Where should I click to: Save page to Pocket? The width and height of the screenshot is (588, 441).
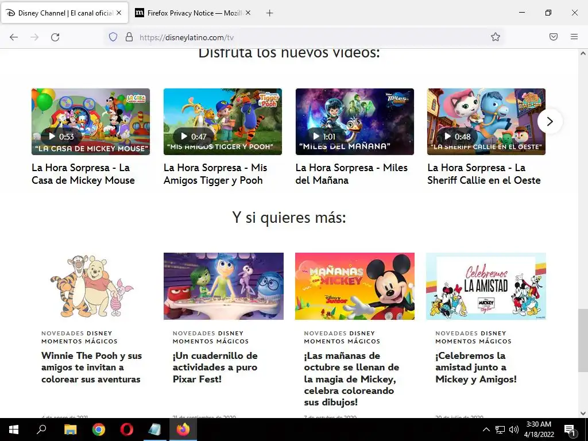pos(554,37)
